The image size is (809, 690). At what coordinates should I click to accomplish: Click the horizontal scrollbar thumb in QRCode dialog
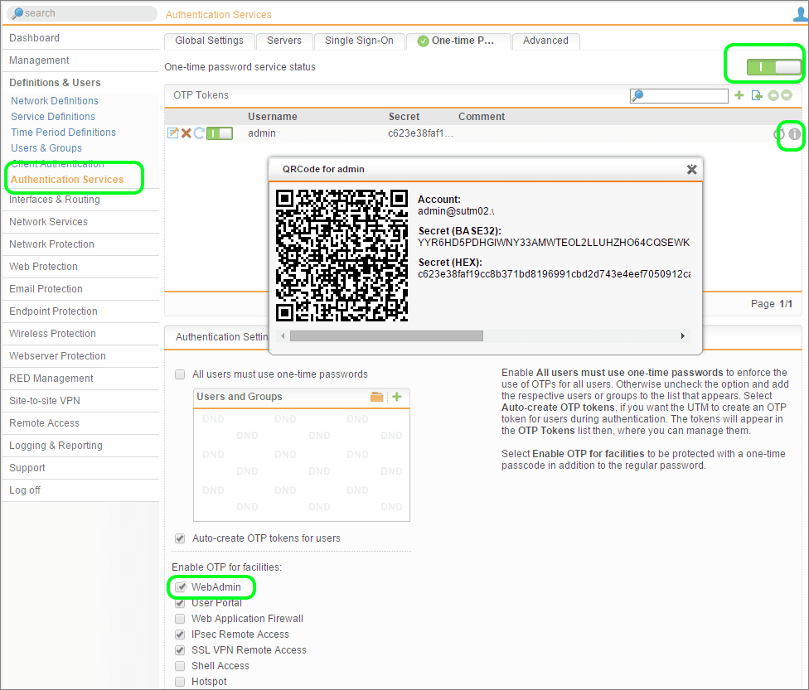coord(386,336)
